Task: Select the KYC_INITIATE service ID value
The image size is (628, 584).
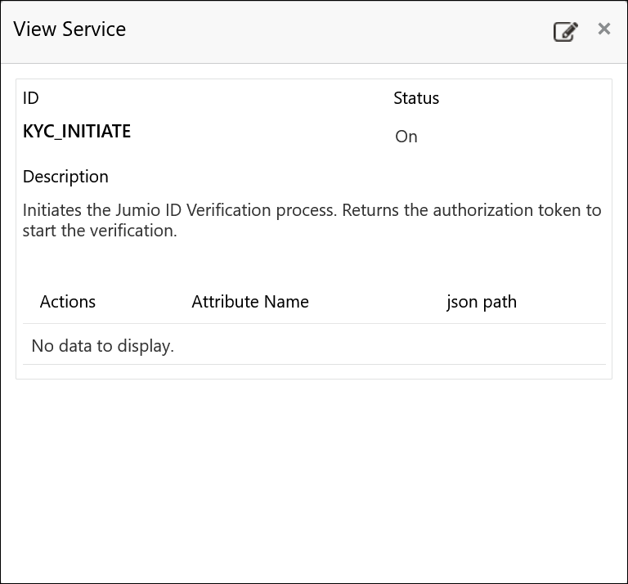Action: [77, 131]
